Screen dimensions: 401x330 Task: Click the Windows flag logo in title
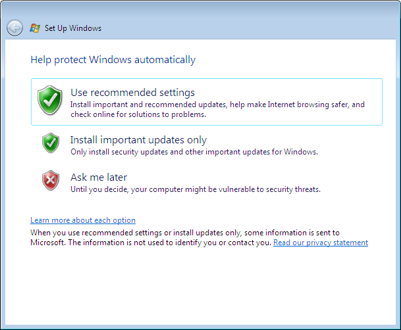35,28
